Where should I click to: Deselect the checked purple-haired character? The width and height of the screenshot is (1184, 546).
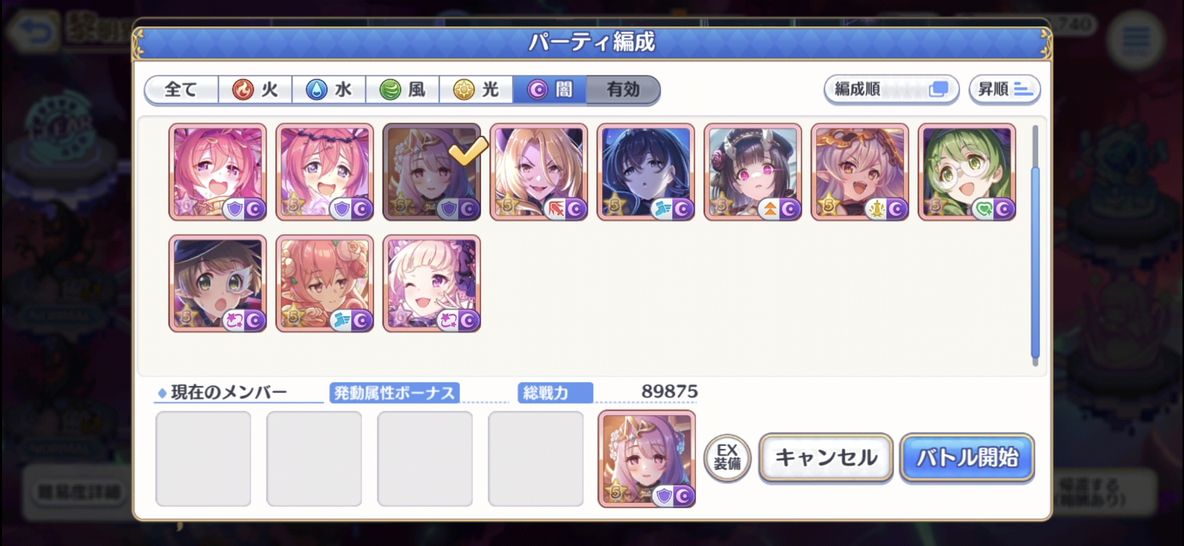point(432,172)
